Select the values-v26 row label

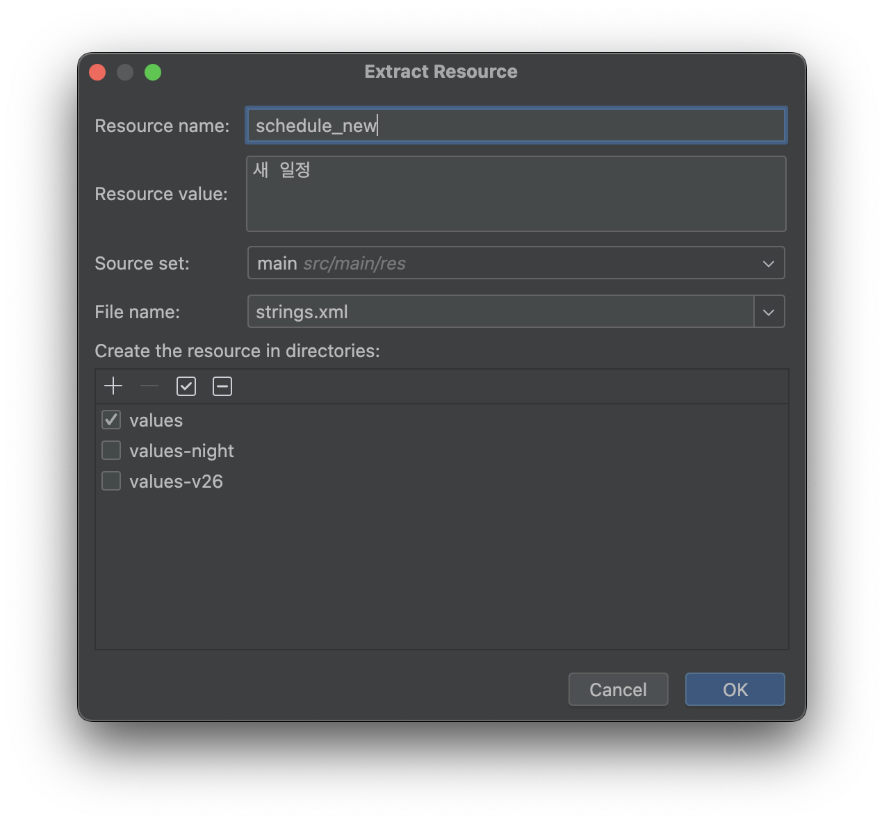coord(176,481)
